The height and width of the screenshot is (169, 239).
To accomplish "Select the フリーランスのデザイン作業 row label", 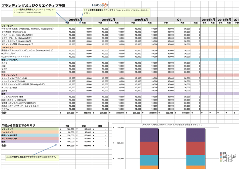I will 14,78.
